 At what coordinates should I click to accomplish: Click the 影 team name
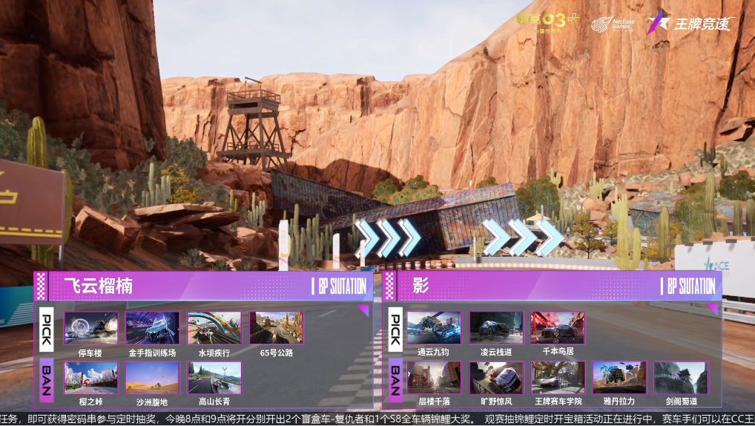point(421,286)
